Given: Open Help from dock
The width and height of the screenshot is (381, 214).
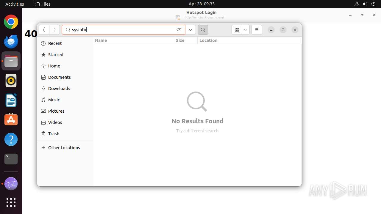Looking at the screenshot, I should tap(11, 139).
